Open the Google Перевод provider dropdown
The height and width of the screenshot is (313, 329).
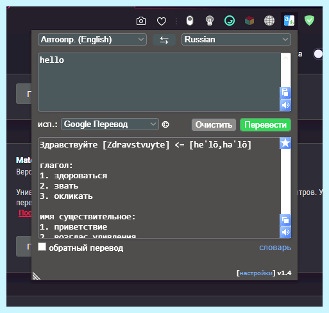110,124
